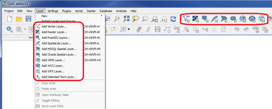Screen dimensions: 272x109
Task: Click the Zoom to Selection icon
Action: [136, 19]
